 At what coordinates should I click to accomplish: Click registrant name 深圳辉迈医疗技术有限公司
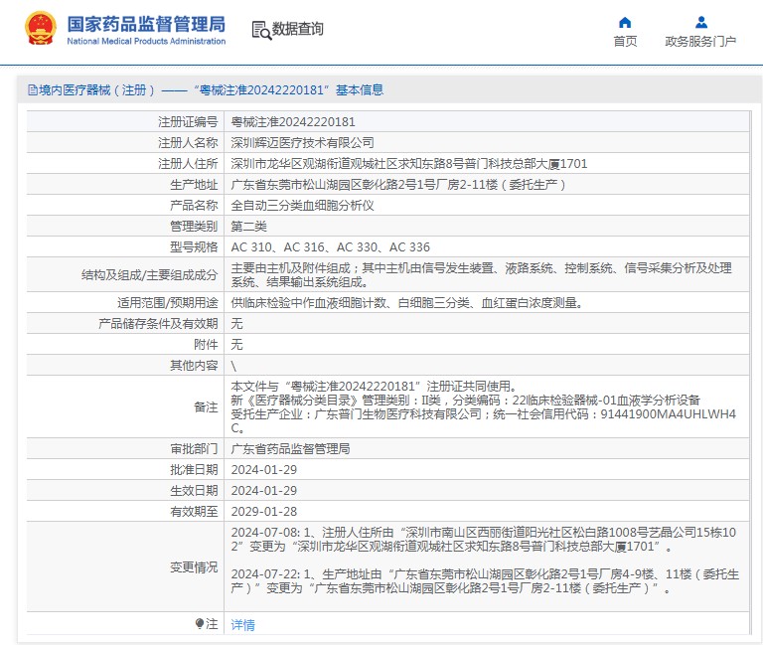pos(302,143)
